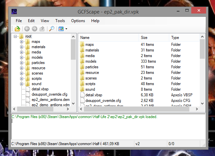Select root folder in the tree
The height and width of the screenshot is (156, 215).
[x=28, y=36]
